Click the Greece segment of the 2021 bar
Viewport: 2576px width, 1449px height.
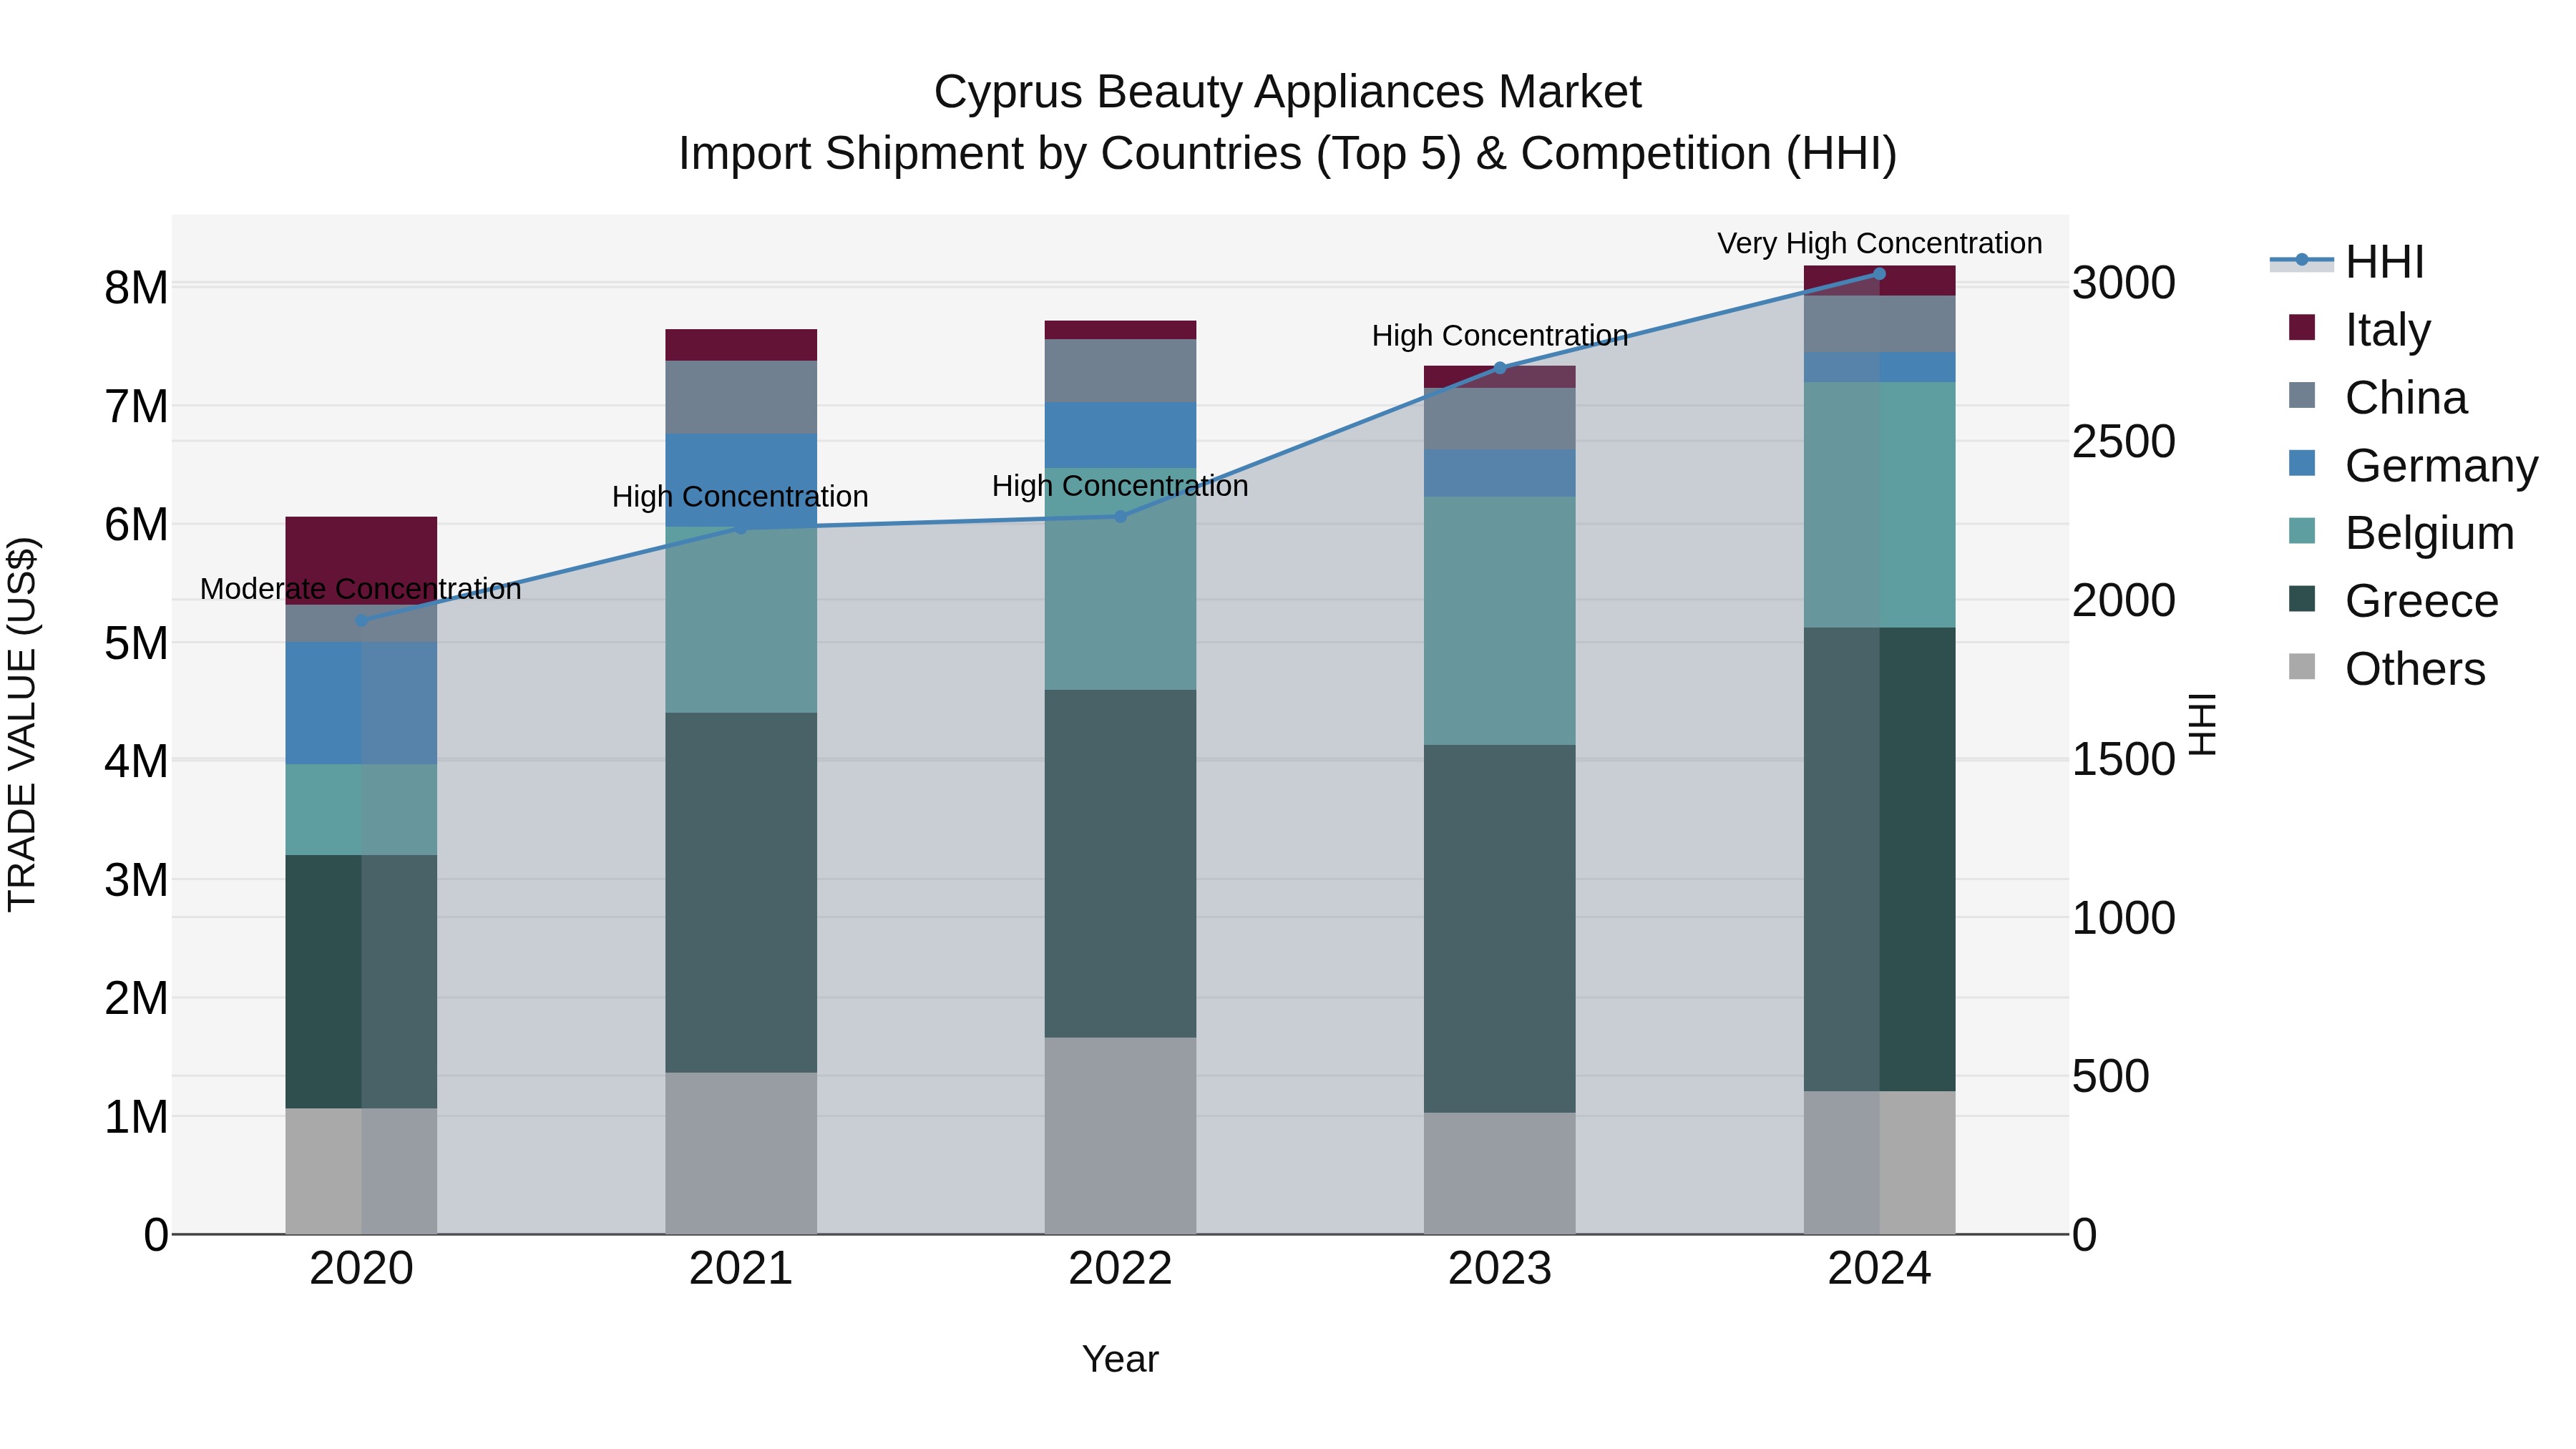pyautogui.click(x=741, y=893)
